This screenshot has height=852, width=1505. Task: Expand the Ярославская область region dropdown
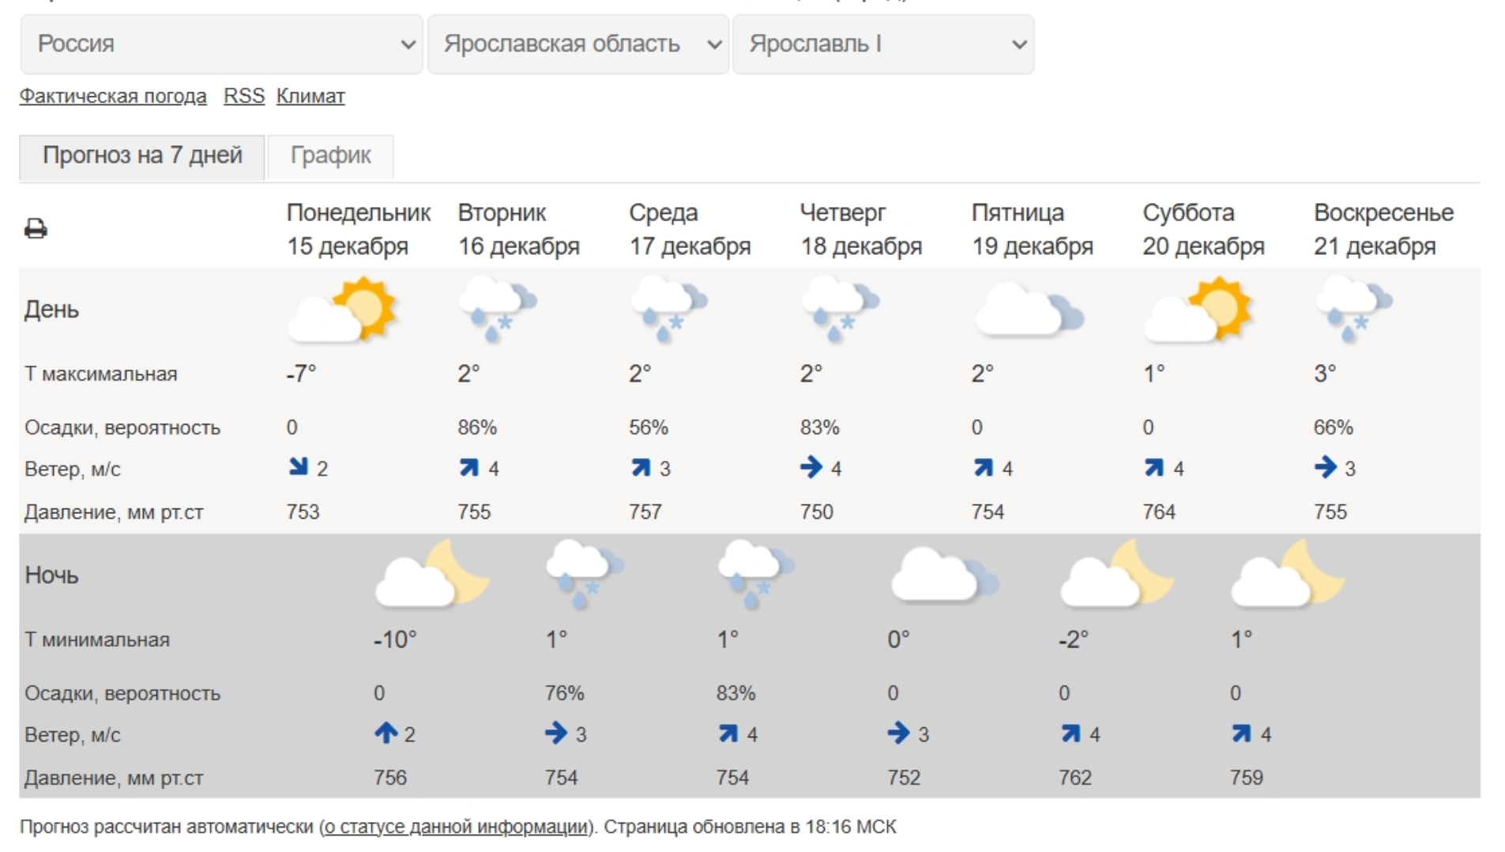tap(578, 44)
